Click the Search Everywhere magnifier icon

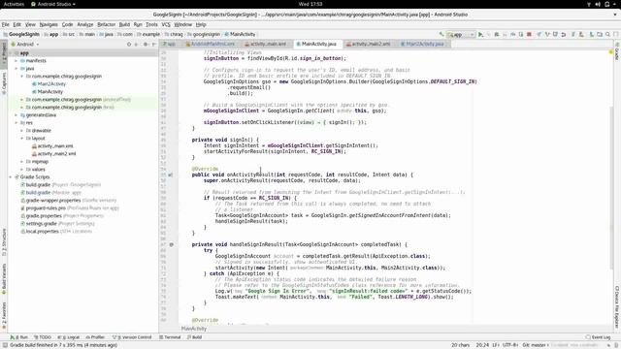pyautogui.click(x=607, y=35)
